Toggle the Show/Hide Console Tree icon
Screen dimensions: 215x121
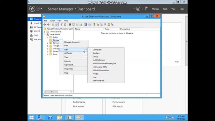pos(57,25)
